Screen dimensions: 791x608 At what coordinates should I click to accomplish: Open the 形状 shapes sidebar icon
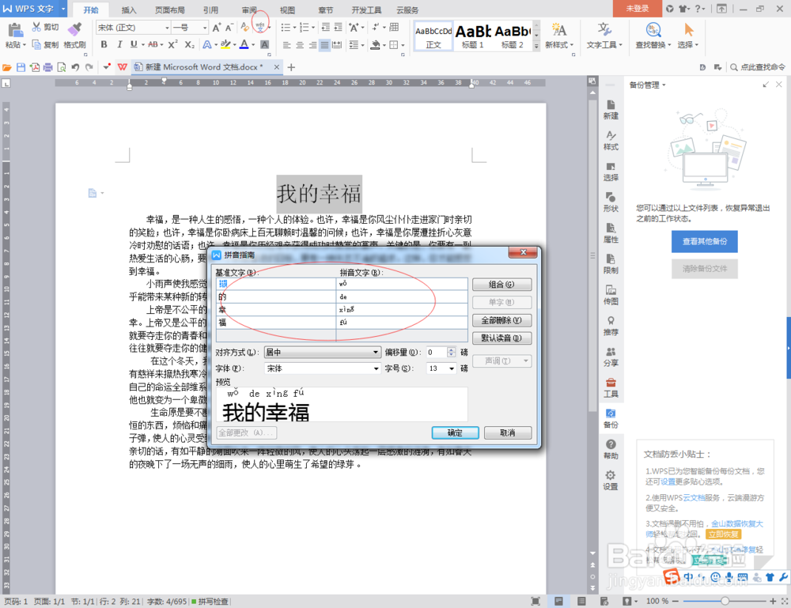(611, 202)
